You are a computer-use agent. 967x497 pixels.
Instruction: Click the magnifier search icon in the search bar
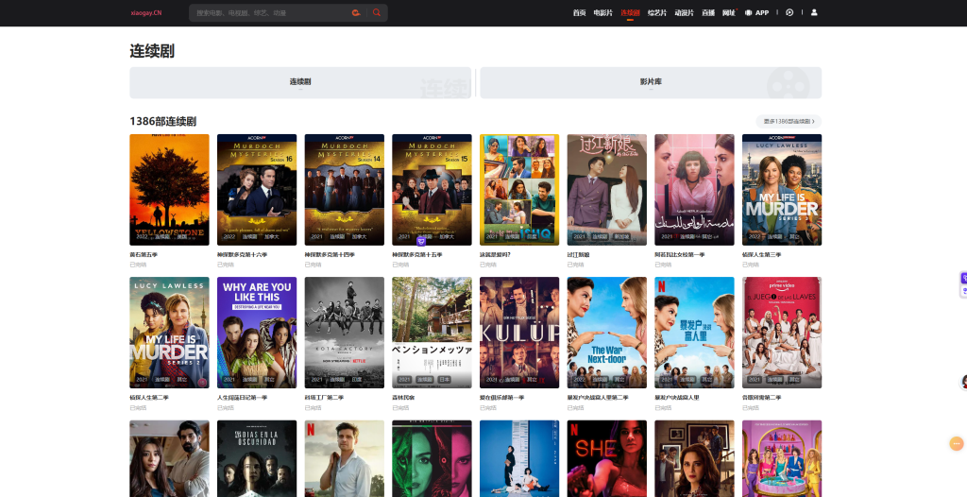click(376, 12)
